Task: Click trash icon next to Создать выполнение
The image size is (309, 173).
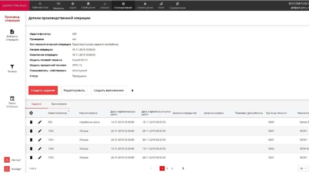Action: (132, 90)
